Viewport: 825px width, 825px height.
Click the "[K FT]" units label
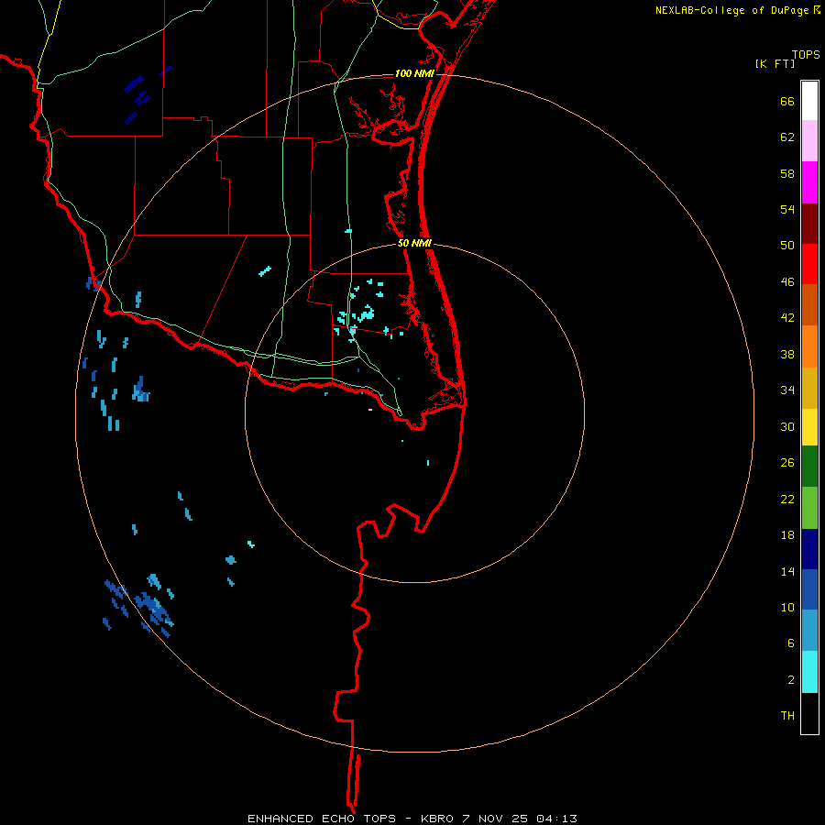[775, 64]
